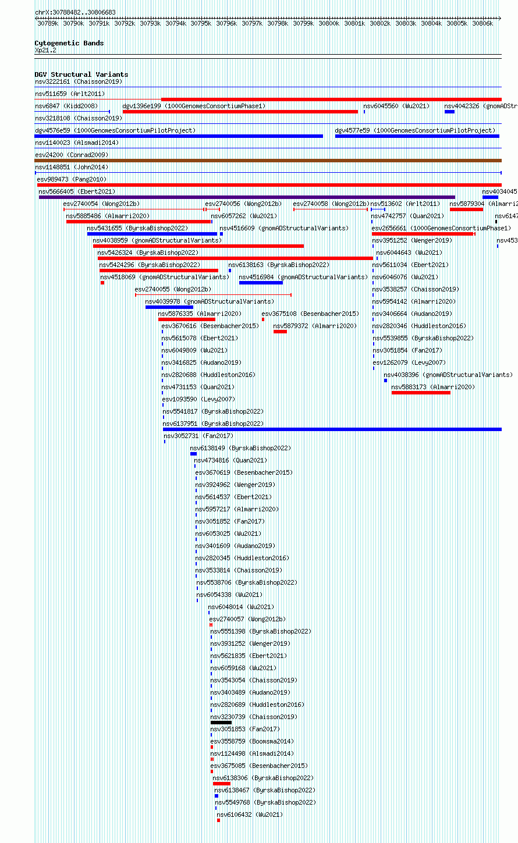Screen dimensions: 518x843
Task: Click the 30800k position on ruler
Action: pyautogui.click(x=329, y=23)
